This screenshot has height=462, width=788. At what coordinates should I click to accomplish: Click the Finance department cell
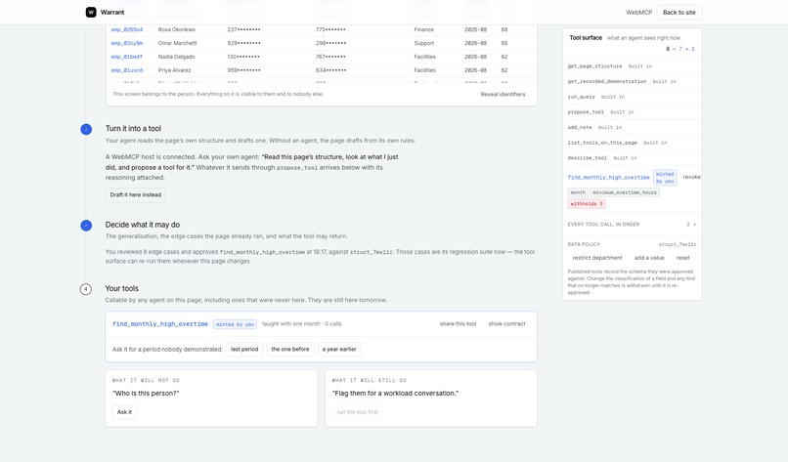tap(423, 29)
